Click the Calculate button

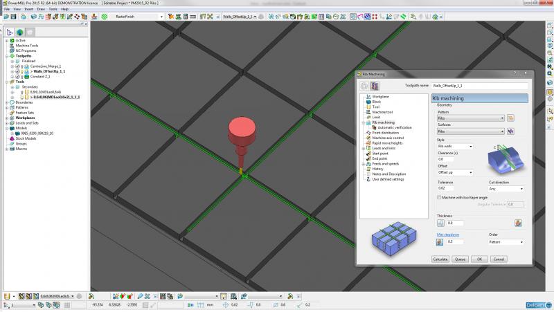coord(440,259)
